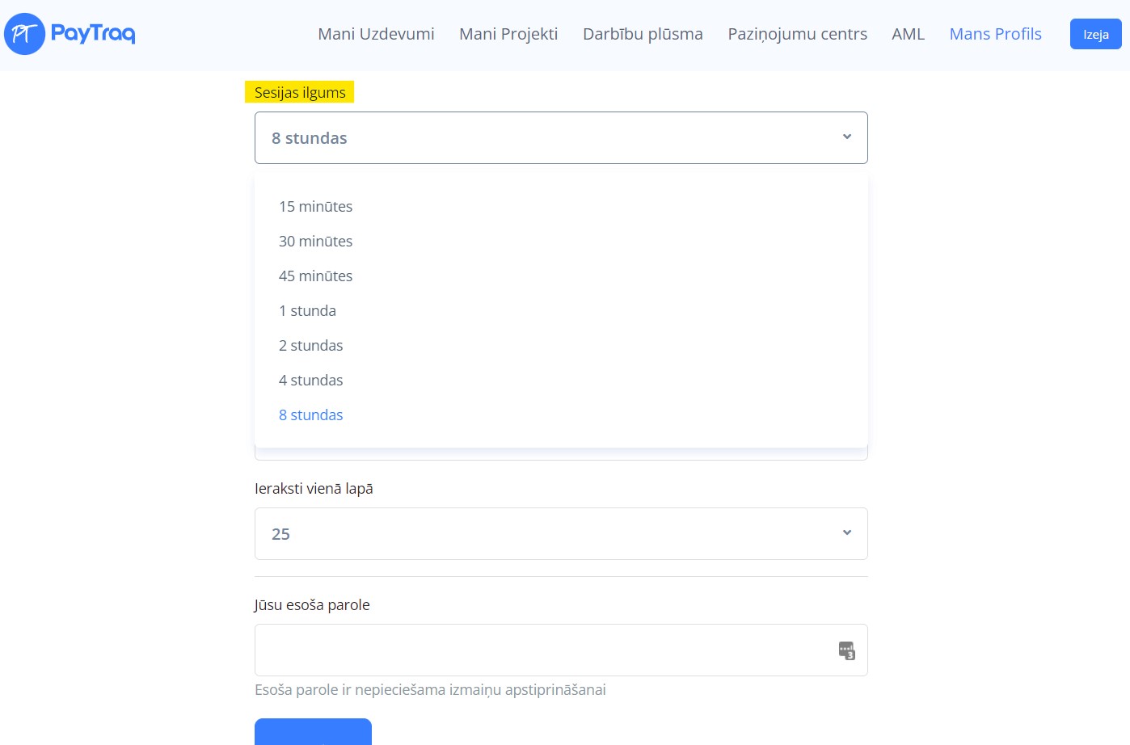Collapse the Sesijas ilgums dropdown chevron
Image resolution: width=1130 pixels, height=745 pixels.
point(846,137)
